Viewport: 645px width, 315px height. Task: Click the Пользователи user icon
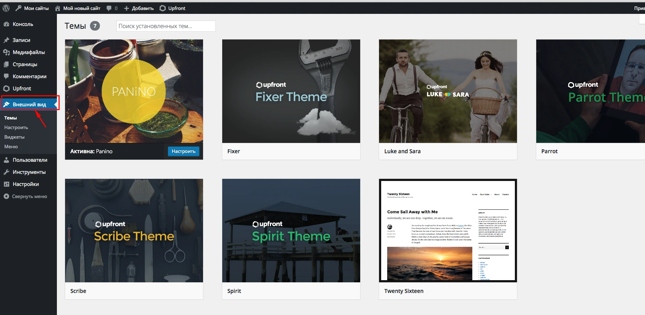(6, 160)
